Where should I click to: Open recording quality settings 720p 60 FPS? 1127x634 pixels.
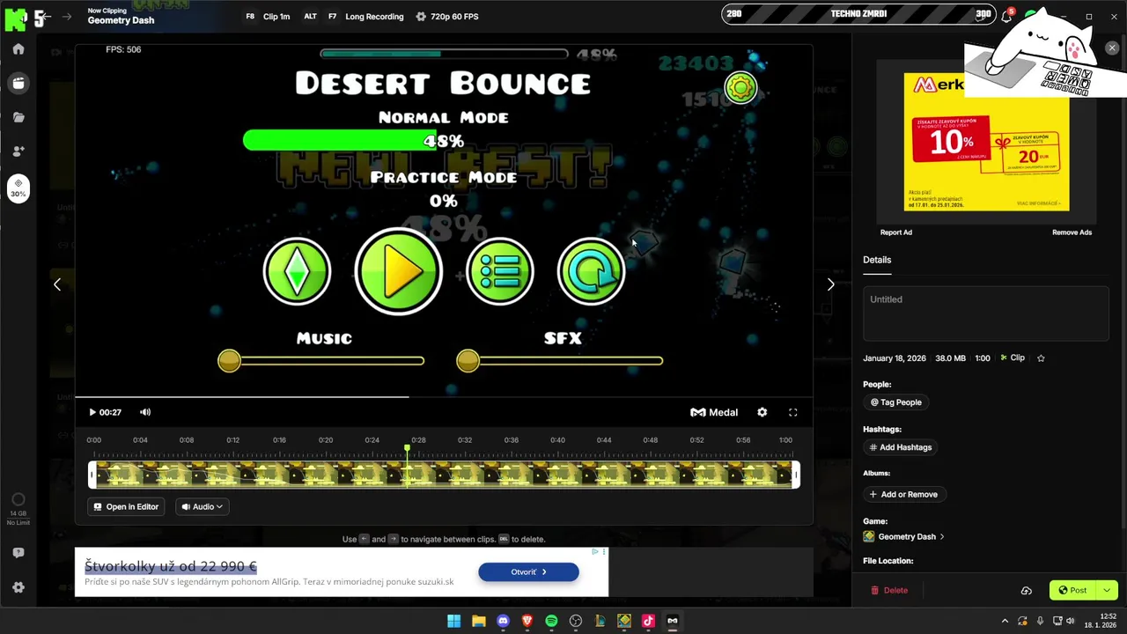[446, 17]
